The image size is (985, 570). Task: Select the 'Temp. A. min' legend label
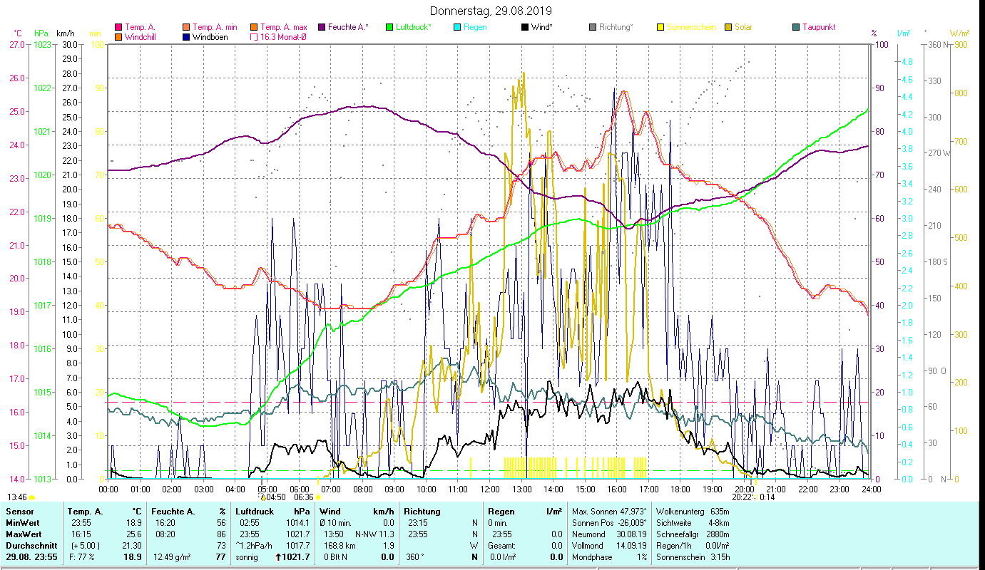click(215, 28)
